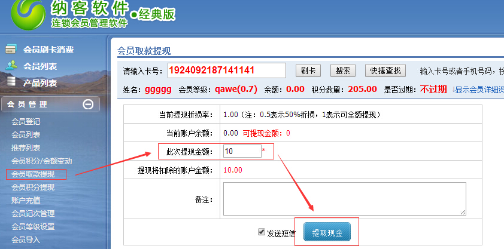The width and height of the screenshot is (504, 249).
Task: Click the 经典版 edition label
Action: (x=157, y=14)
